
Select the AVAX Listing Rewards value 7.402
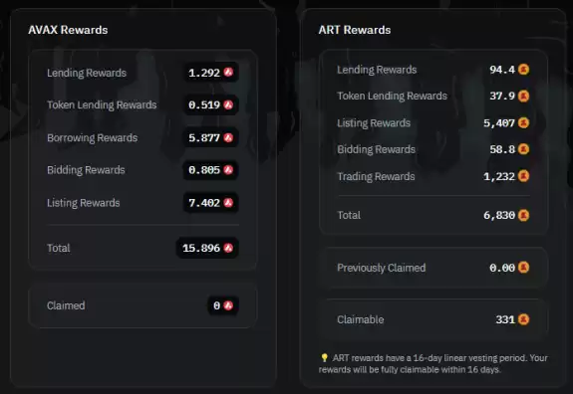pyautogui.click(x=204, y=203)
